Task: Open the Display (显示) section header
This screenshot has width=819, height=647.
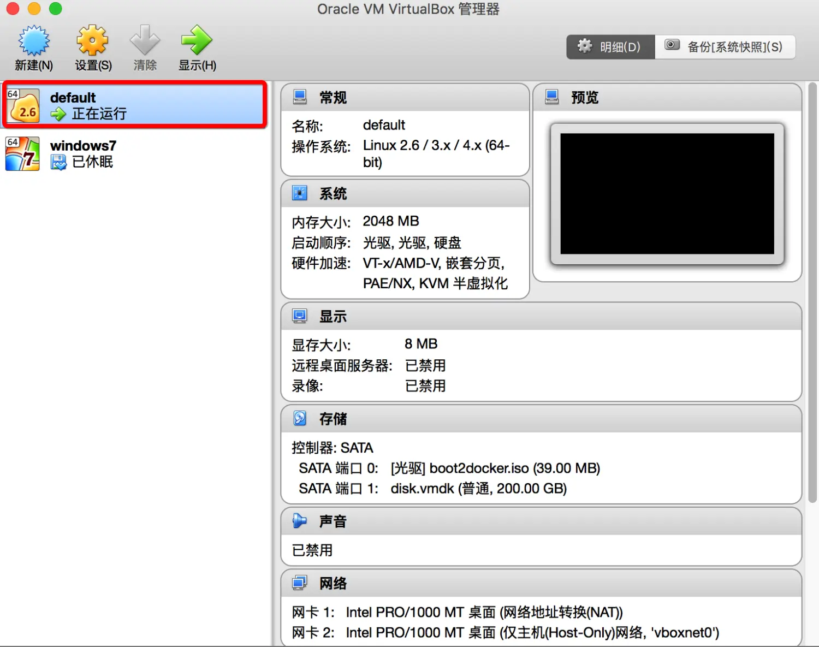Action: pyautogui.click(x=541, y=317)
